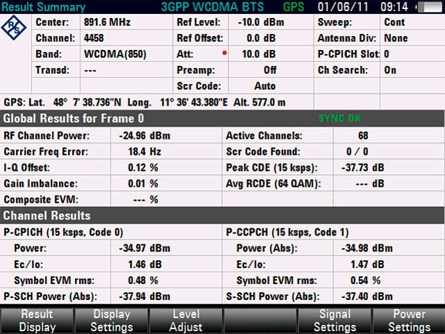Open the Antenna Div None selection
The image size is (445, 334).
(396, 38)
